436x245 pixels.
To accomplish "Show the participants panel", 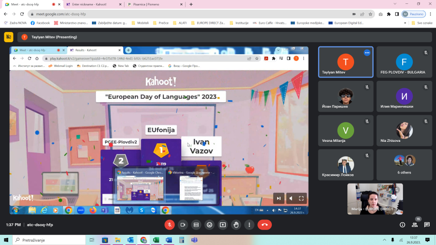I will 415,225.
